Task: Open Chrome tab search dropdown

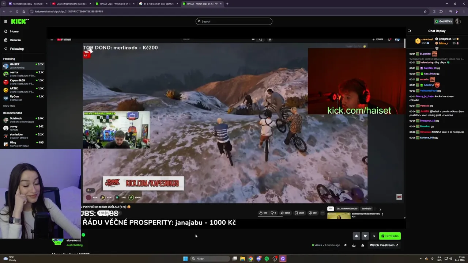Action: point(3,4)
